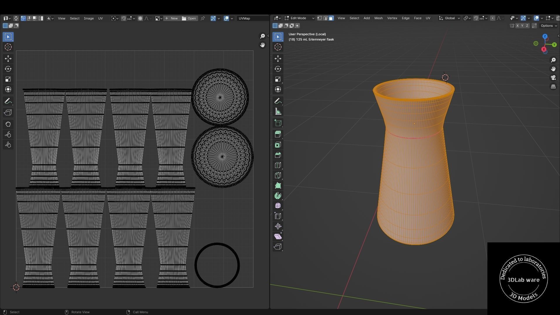Click the UVMap name field
The width and height of the screenshot is (560, 315).
tap(253, 18)
